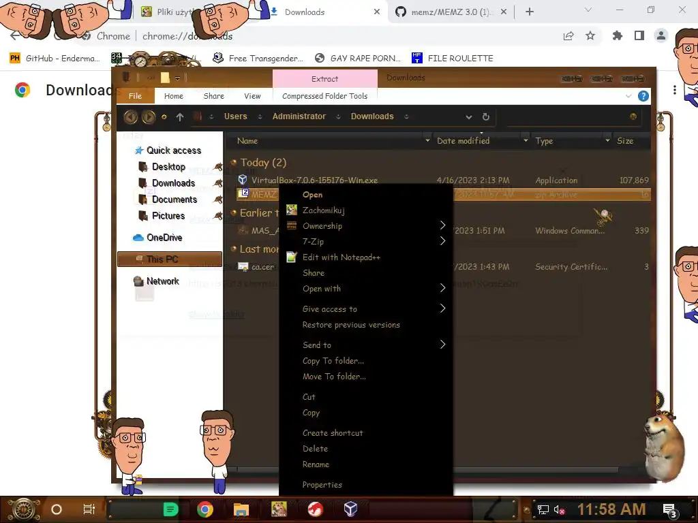Click Users in the address path
Screen dimensions: 698x523
pos(235,116)
